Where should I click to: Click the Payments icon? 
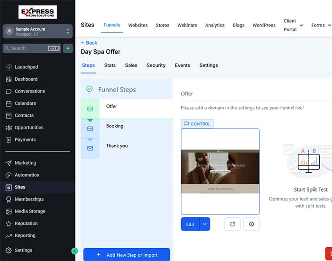(9, 140)
